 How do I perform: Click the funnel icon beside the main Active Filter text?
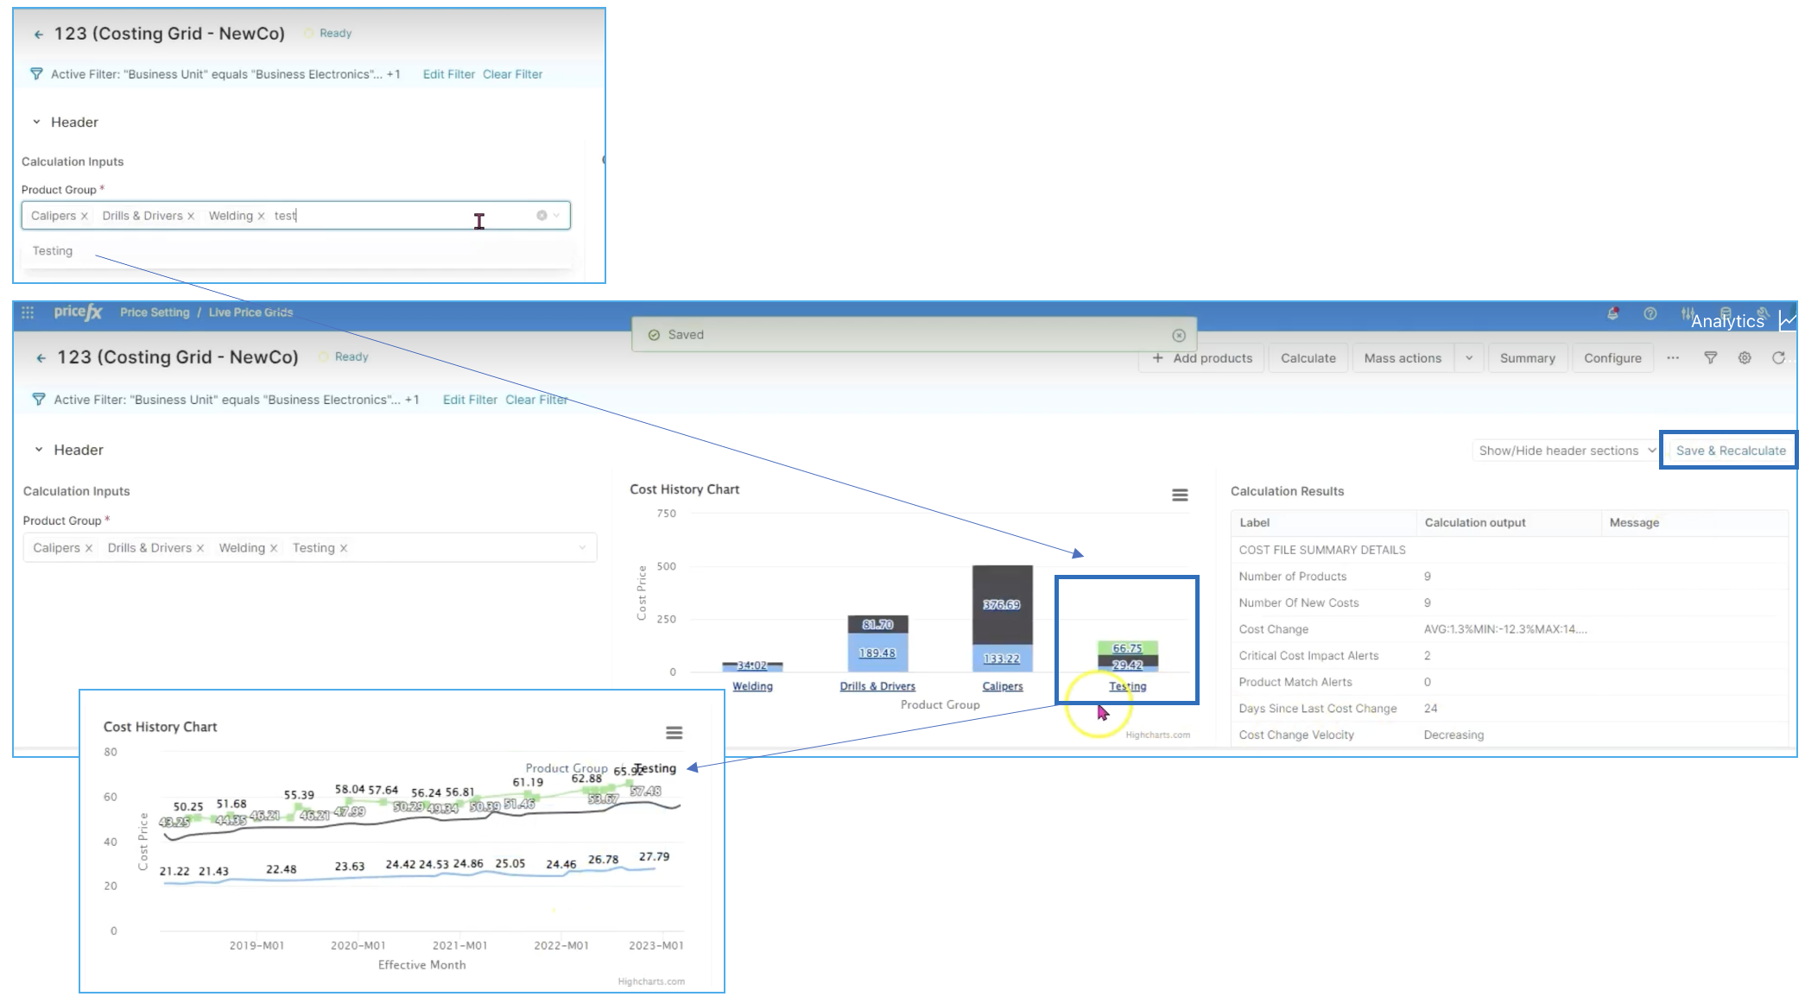pyautogui.click(x=38, y=400)
